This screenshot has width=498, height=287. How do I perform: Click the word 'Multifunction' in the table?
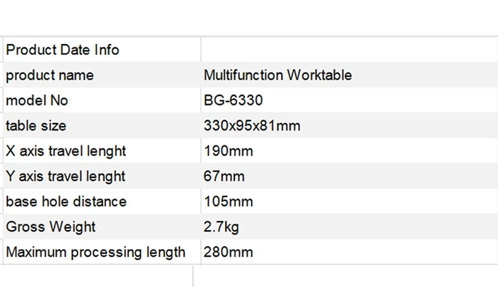click(x=243, y=75)
